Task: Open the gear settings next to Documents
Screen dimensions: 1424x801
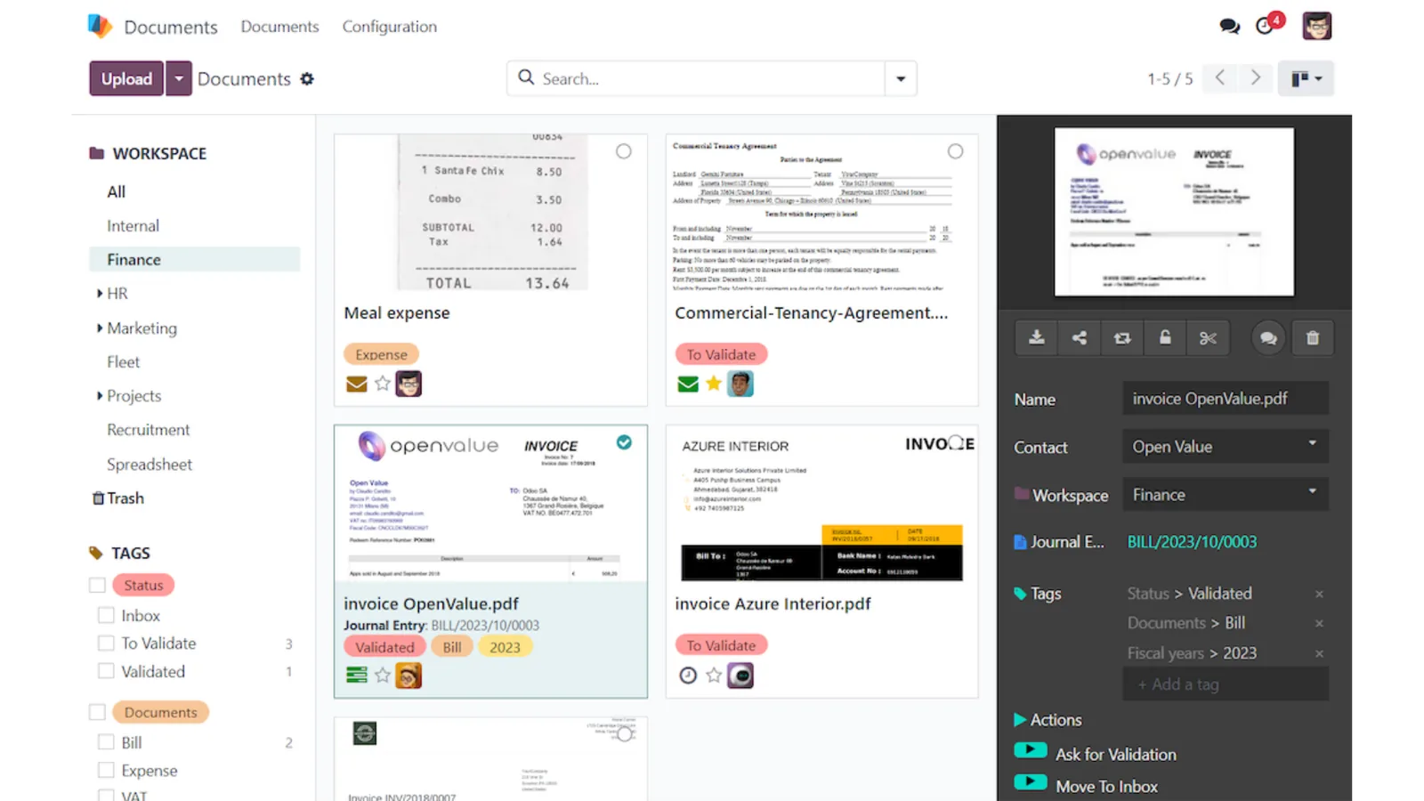Action: click(x=307, y=79)
